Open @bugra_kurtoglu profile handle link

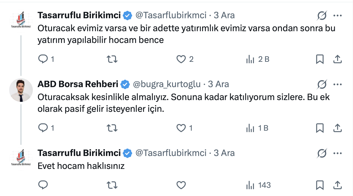[x=167, y=84]
